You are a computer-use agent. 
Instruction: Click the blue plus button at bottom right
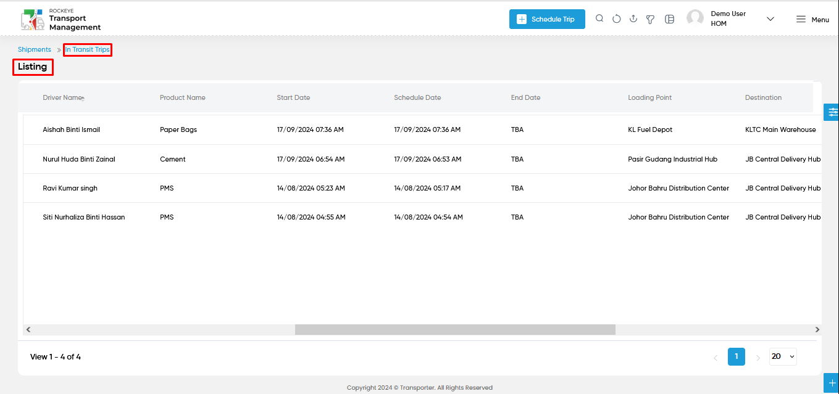click(x=832, y=383)
